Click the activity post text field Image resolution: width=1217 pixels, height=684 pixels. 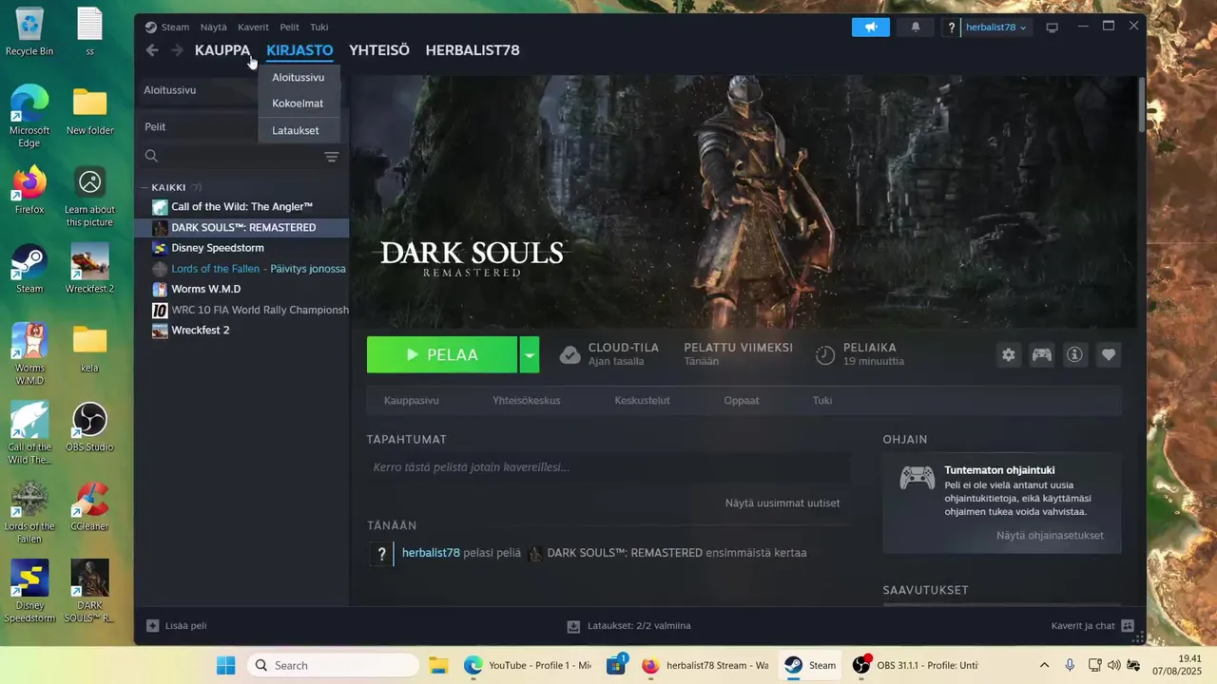[608, 467]
